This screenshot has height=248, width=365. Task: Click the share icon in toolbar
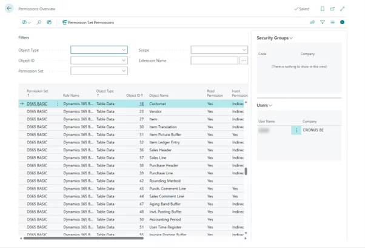(313, 22)
